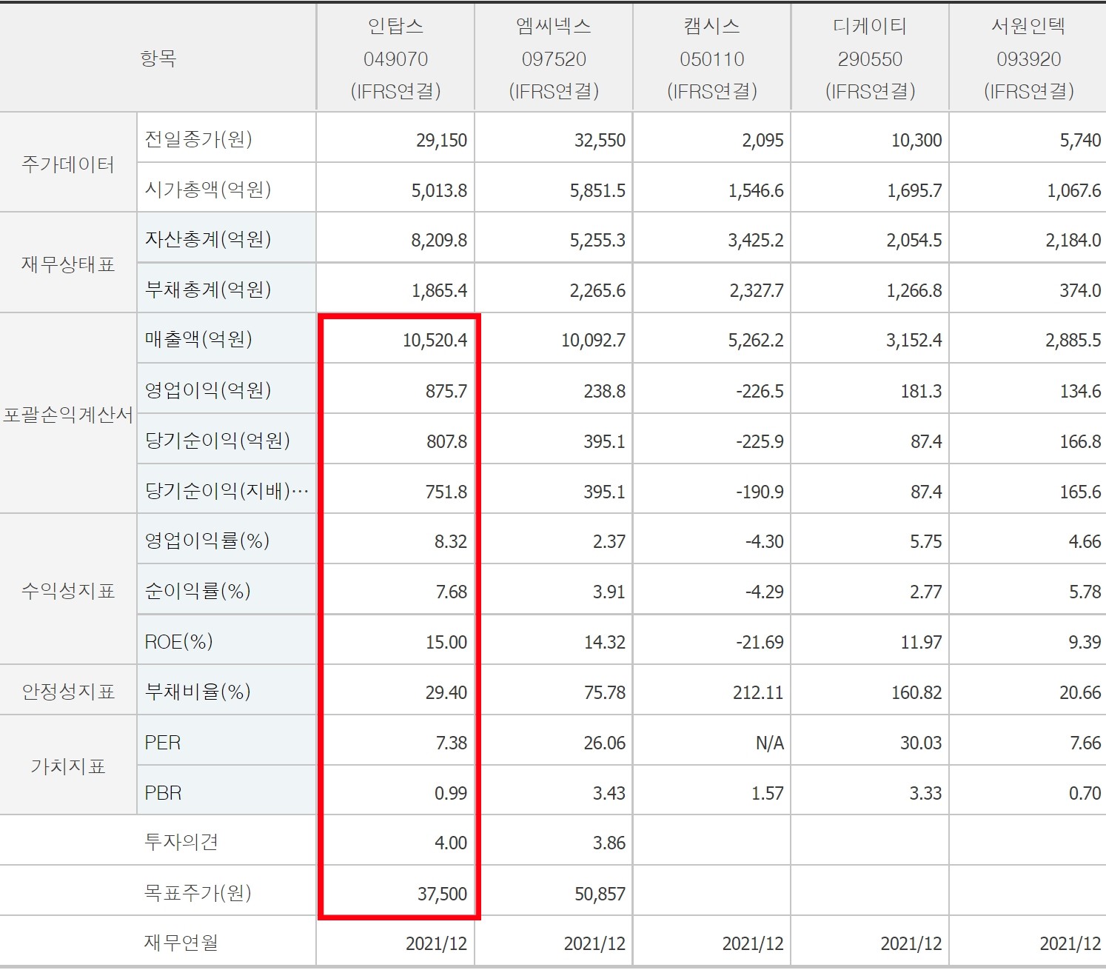Select 엠씨넥스 closing price 32,550

pyautogui.click(x=600, y=140)
